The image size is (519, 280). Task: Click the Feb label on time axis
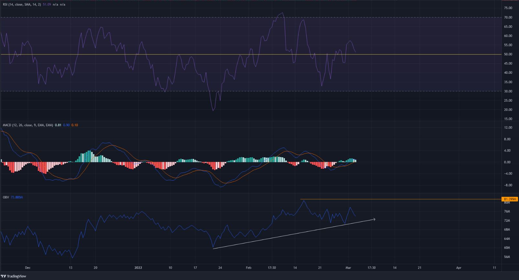pos(248,268)
